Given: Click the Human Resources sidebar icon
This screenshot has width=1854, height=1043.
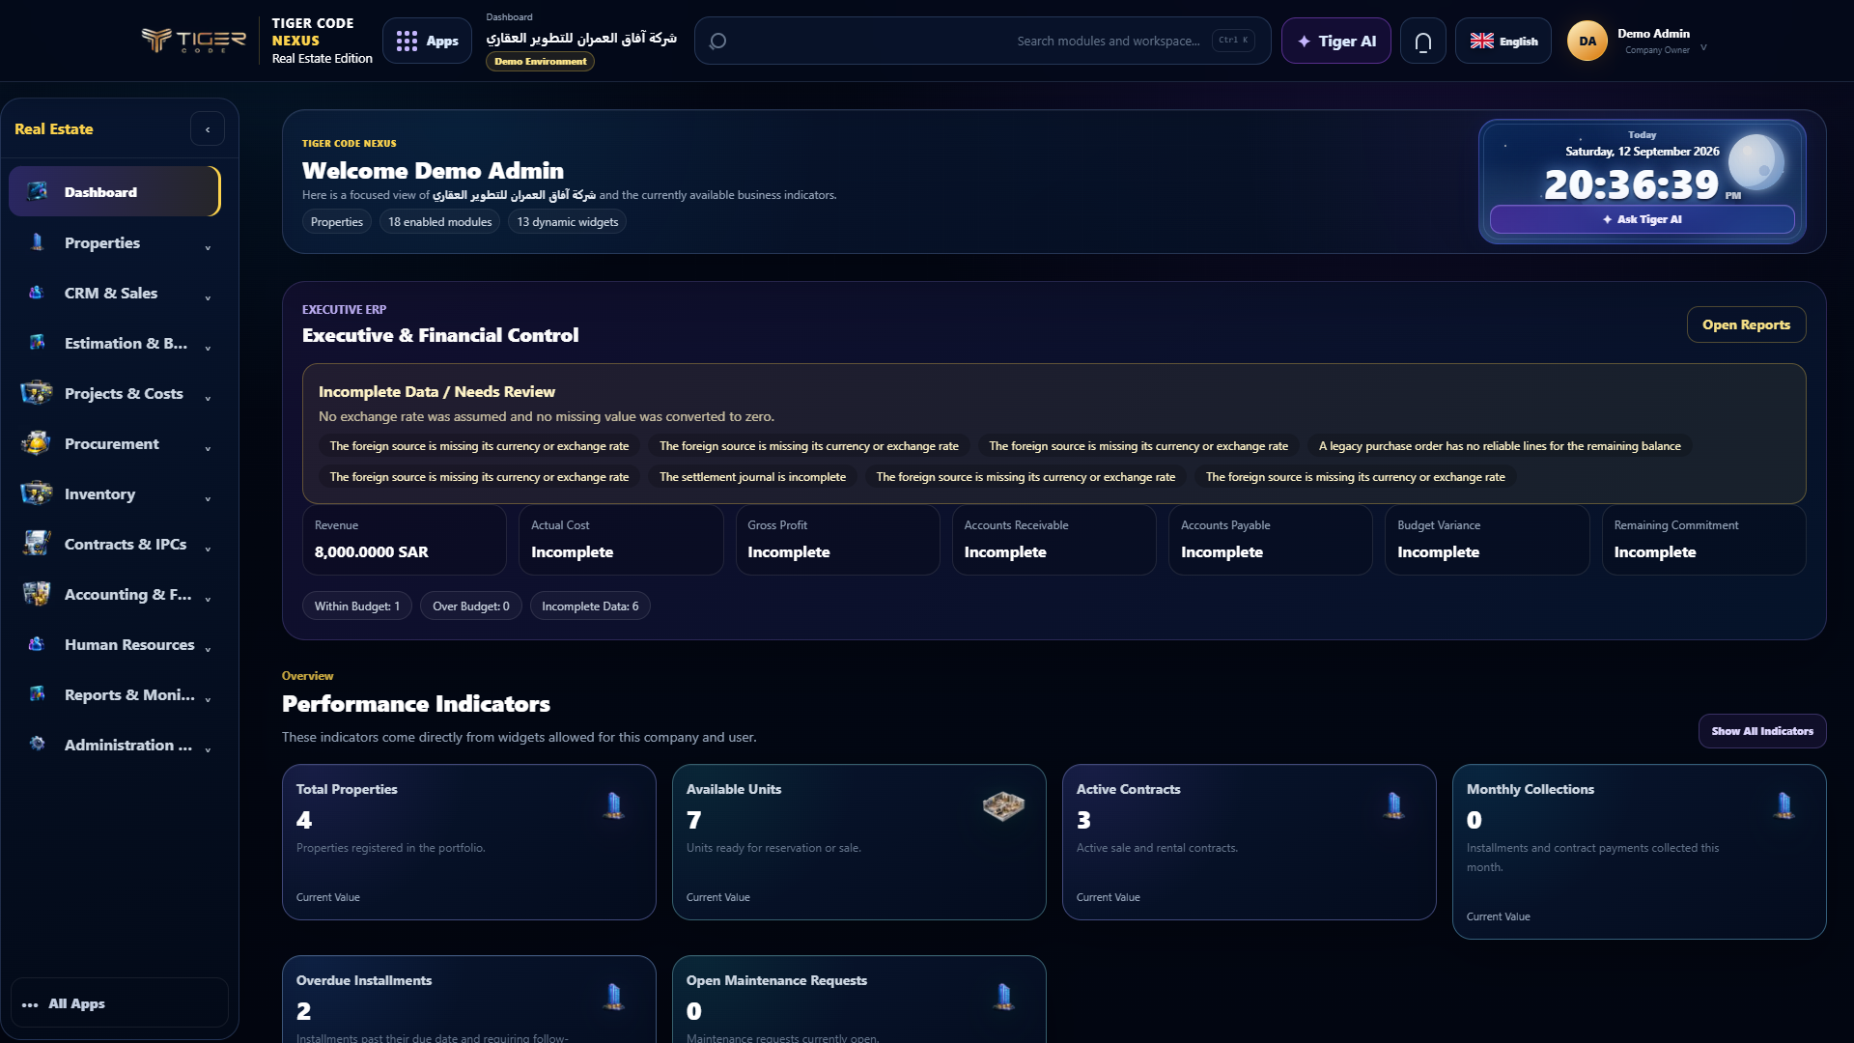Looking at the screenshot, I should (37, 644).
